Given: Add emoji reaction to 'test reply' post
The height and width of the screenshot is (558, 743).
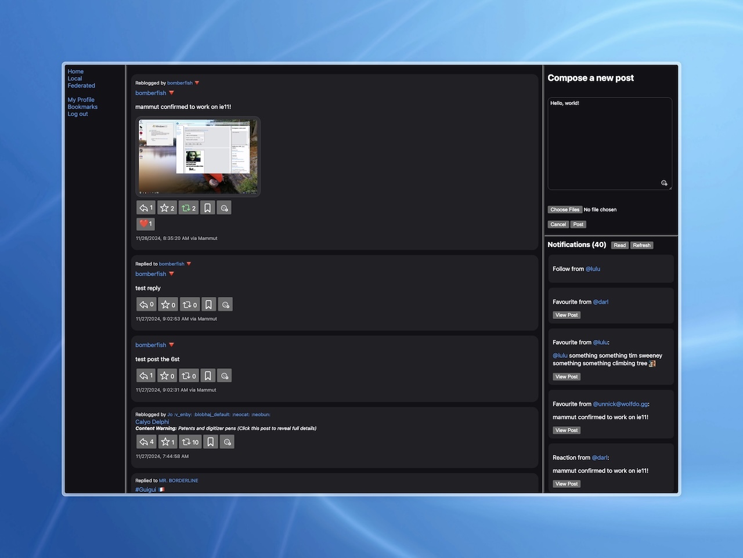Looking at the screenshot, I should coord(225,305).
